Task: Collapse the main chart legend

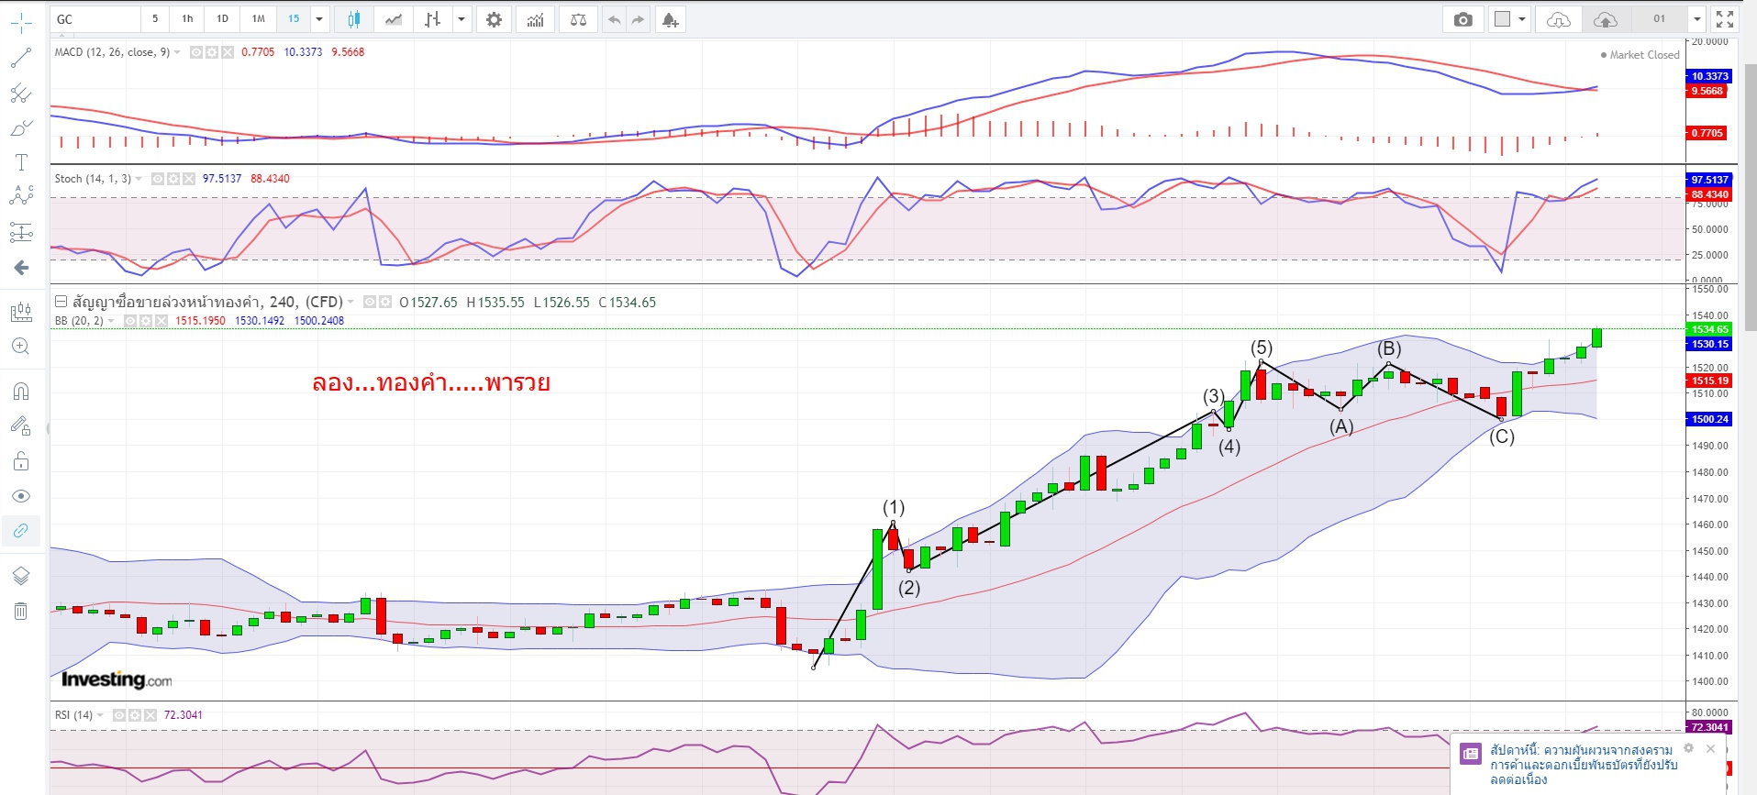Action: pyautogui.click(x=61, y=301)
